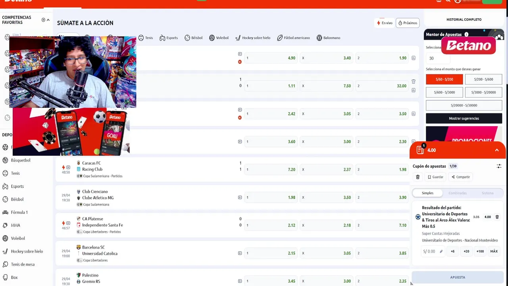Select draw odds 2.37 for Caracas vs Racing

coord(326,170)
